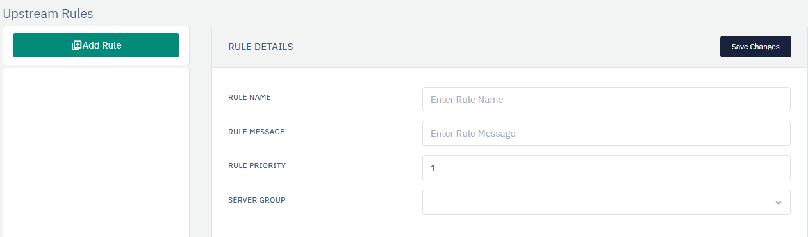Viewport: 808px width, 237px height.
Task: Click the RULE PRIORITY label
Action: click(x=257, y=165)
